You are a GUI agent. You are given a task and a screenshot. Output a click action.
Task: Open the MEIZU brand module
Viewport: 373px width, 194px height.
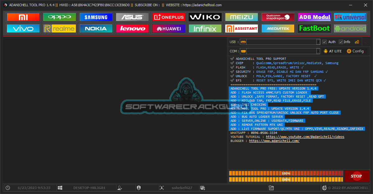tap(241, 17)
